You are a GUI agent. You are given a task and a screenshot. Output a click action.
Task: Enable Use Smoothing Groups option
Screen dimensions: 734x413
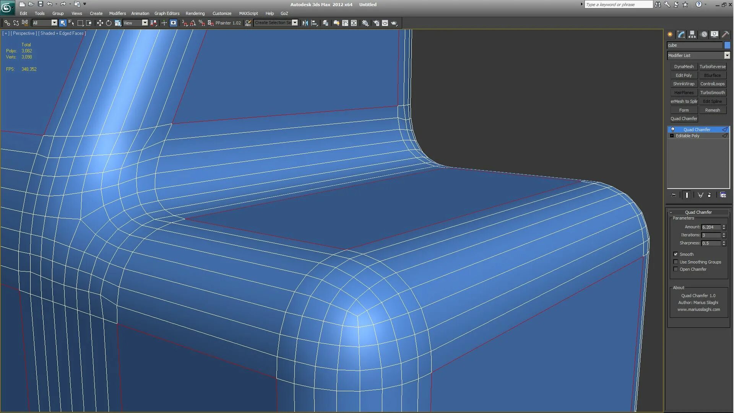pos(676,262)
